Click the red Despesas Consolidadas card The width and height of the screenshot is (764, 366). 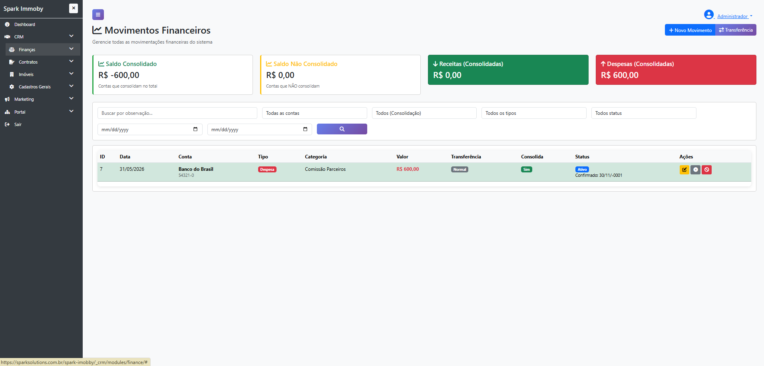pos(676,70)
